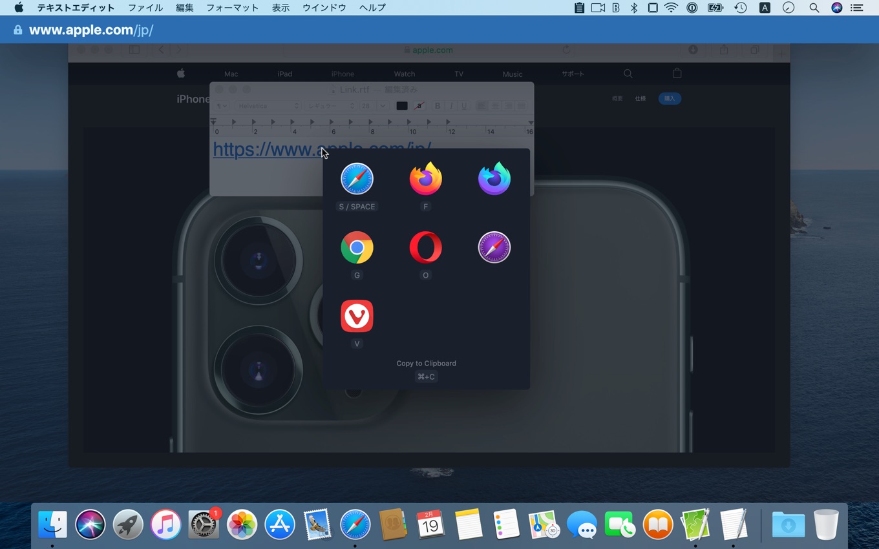
Task: Open FaceTime from the Dock
Action: click(620, 524)
